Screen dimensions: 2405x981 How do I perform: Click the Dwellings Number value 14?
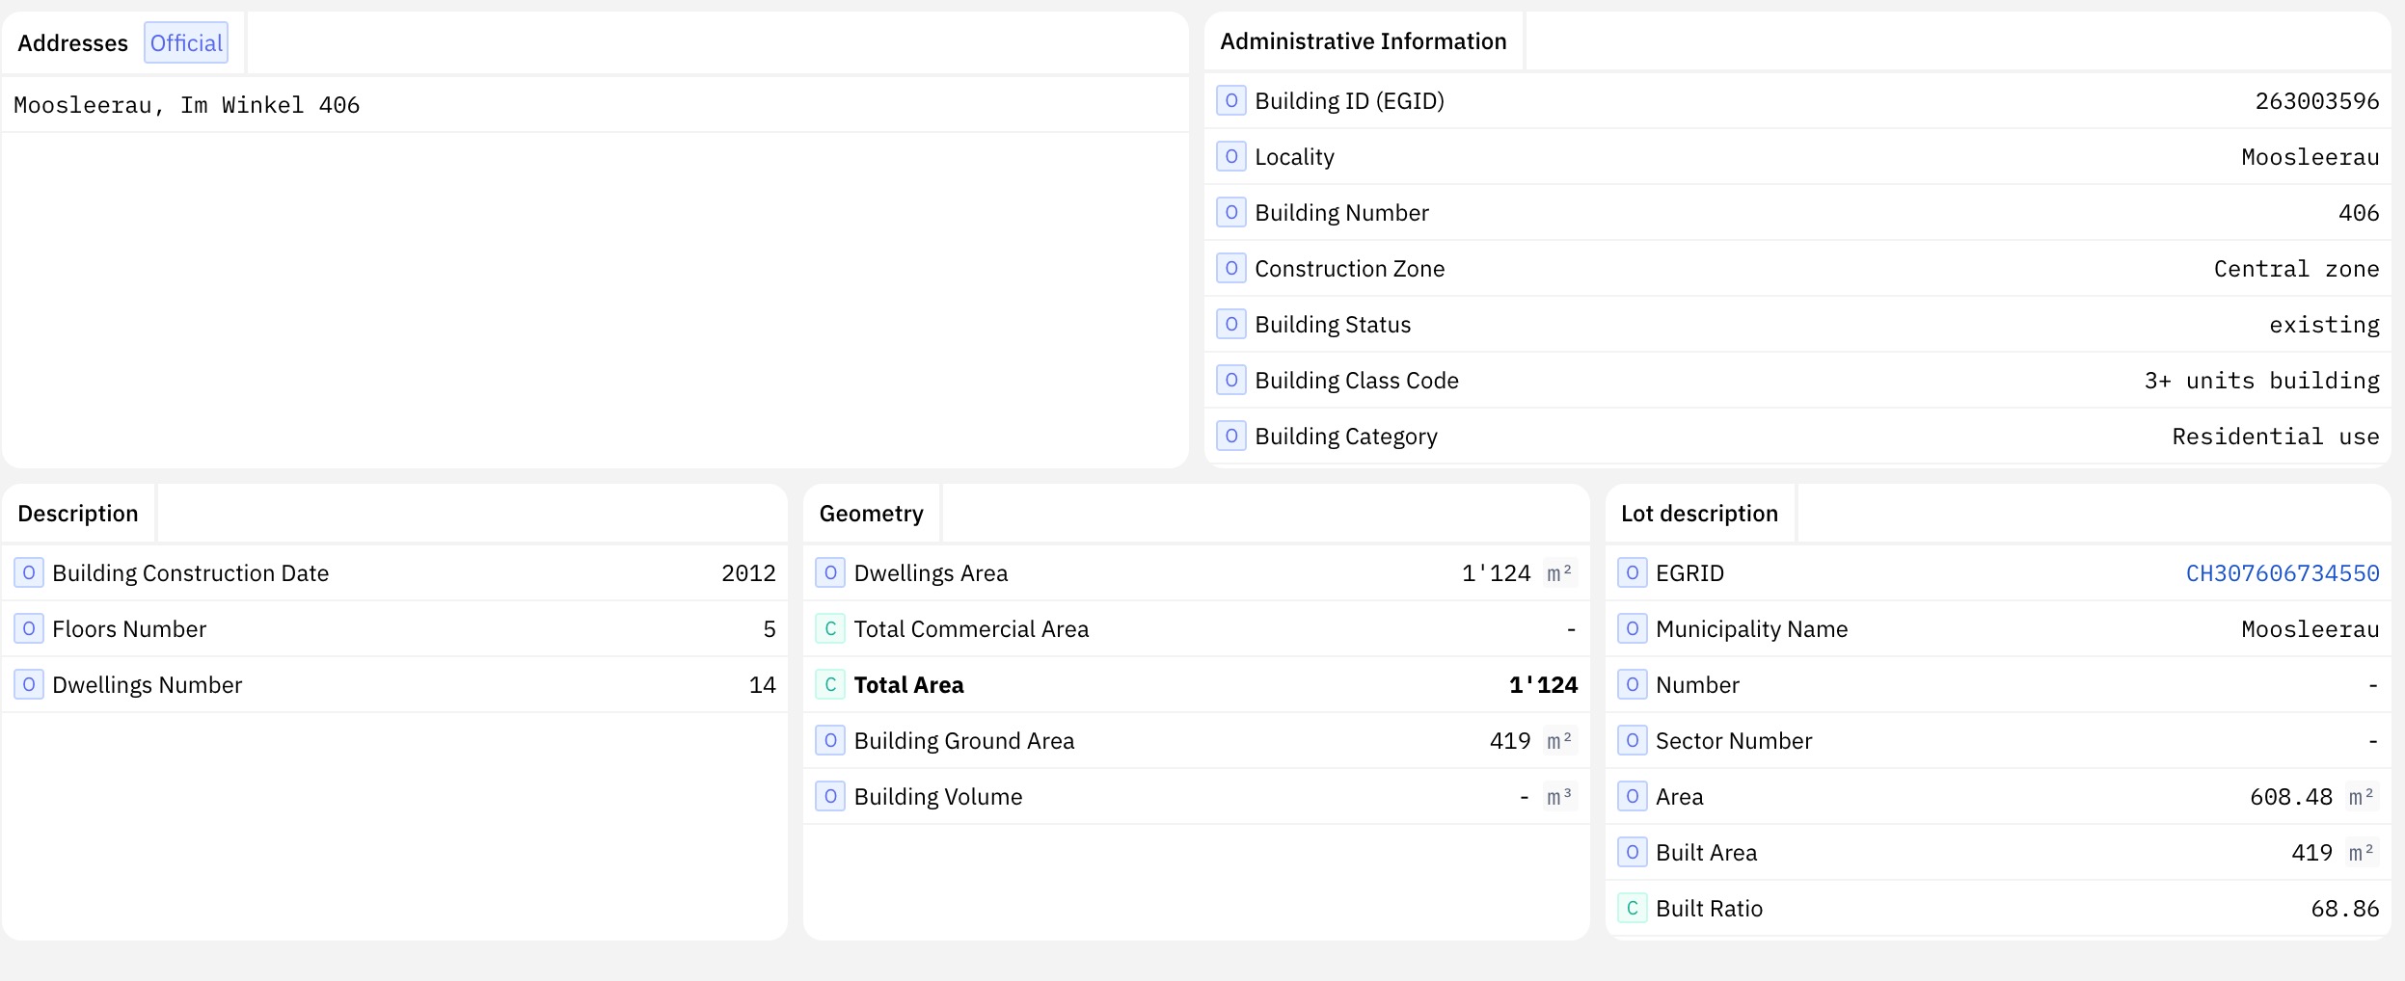tap(762, 685)
